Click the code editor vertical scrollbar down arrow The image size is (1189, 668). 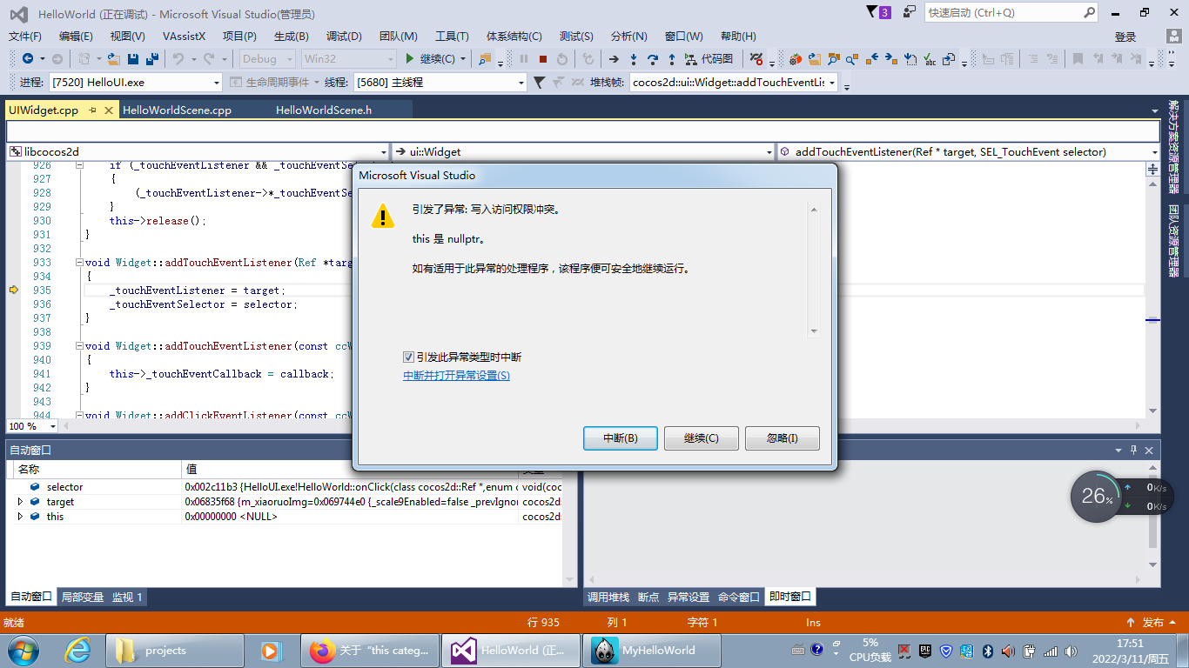[x=1153, y=411]
